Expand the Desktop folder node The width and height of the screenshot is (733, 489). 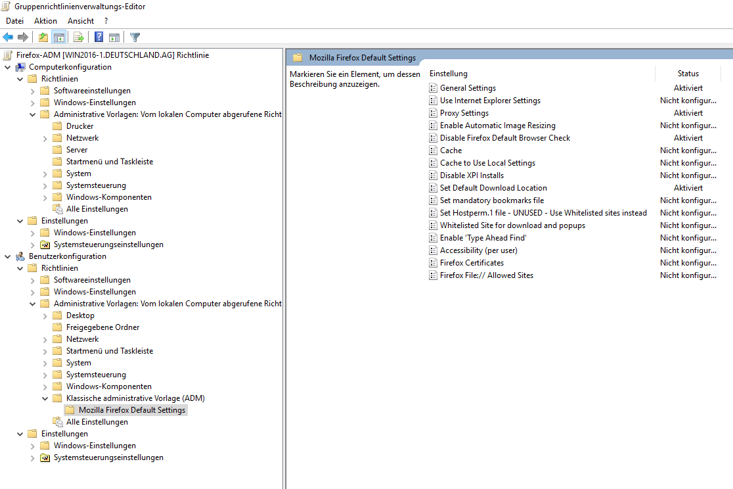pyautogui.click(x=45, y=316)
